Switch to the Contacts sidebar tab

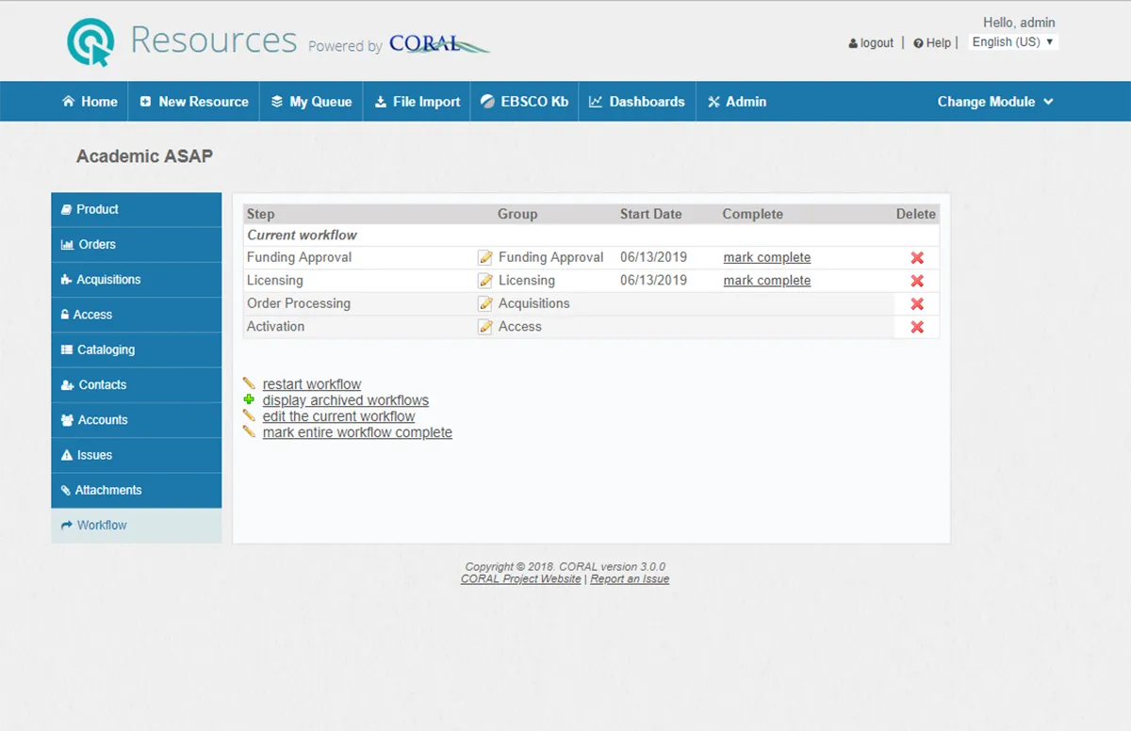coord(137,384)
